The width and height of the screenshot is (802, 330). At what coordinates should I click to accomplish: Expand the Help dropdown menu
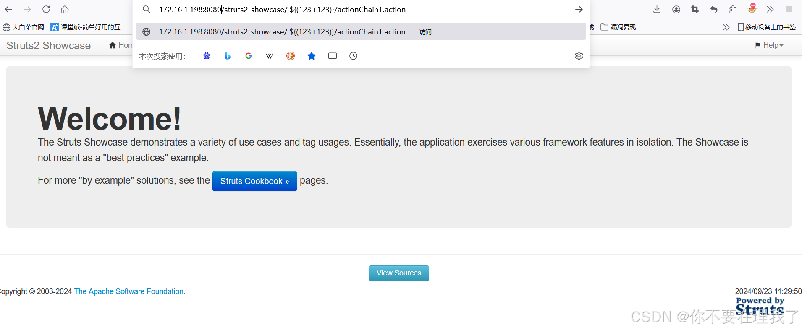pos(769,45)
